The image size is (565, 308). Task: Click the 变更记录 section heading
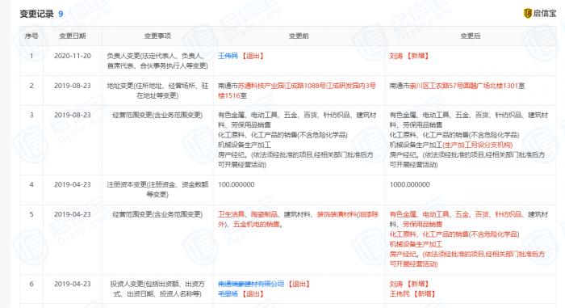36,14
